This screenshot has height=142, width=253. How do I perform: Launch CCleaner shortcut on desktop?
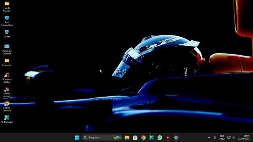7,78
